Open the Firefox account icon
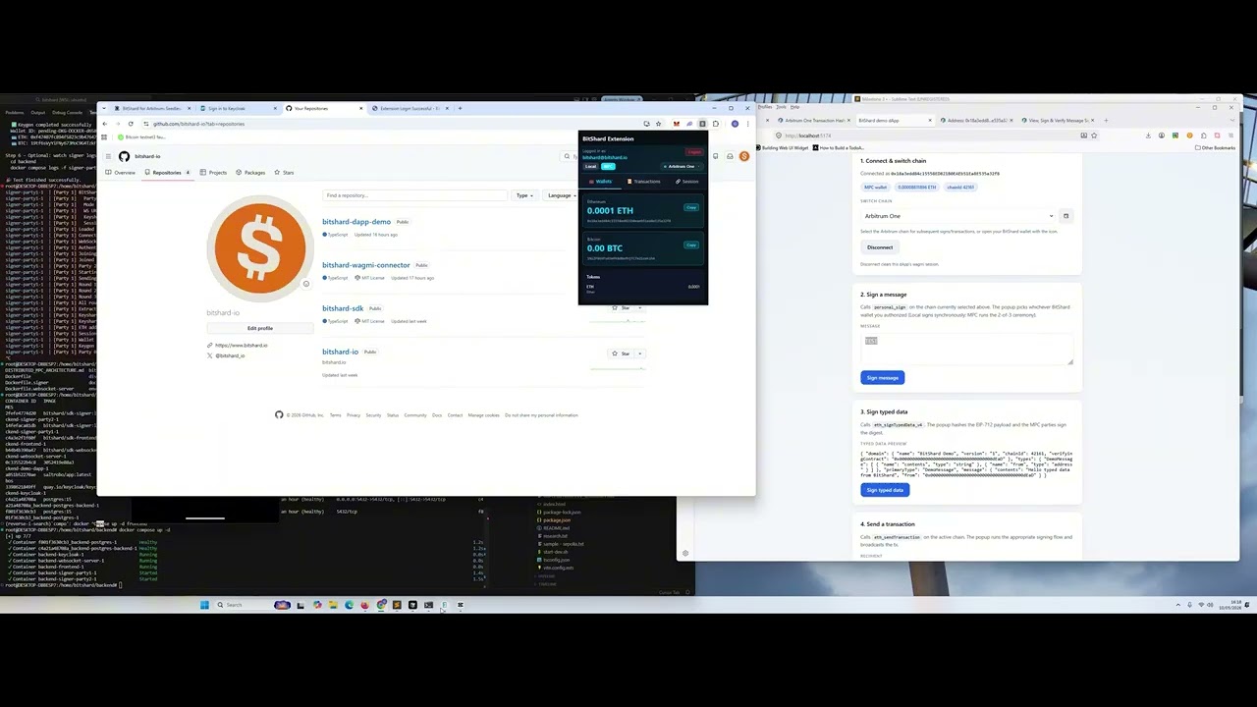1257x707 pixels. [x=1162, y=136]
